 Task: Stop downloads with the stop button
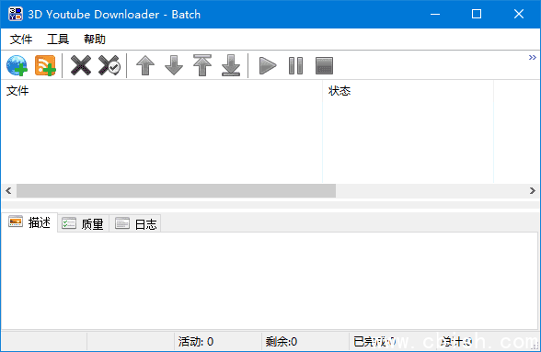(x=324, y=65)
